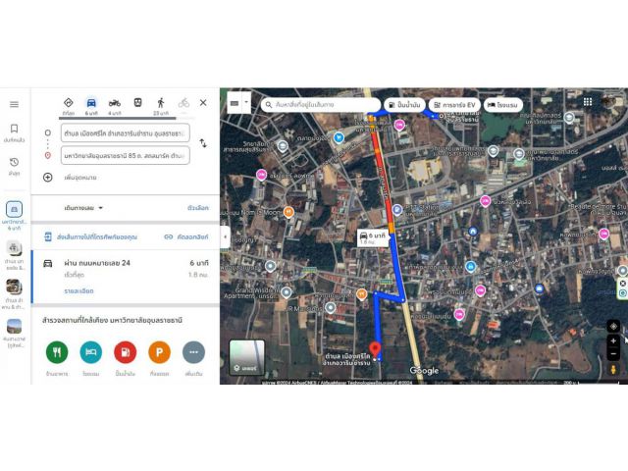Add another destination plus icon
628x471 pixels.
(48, 177)
